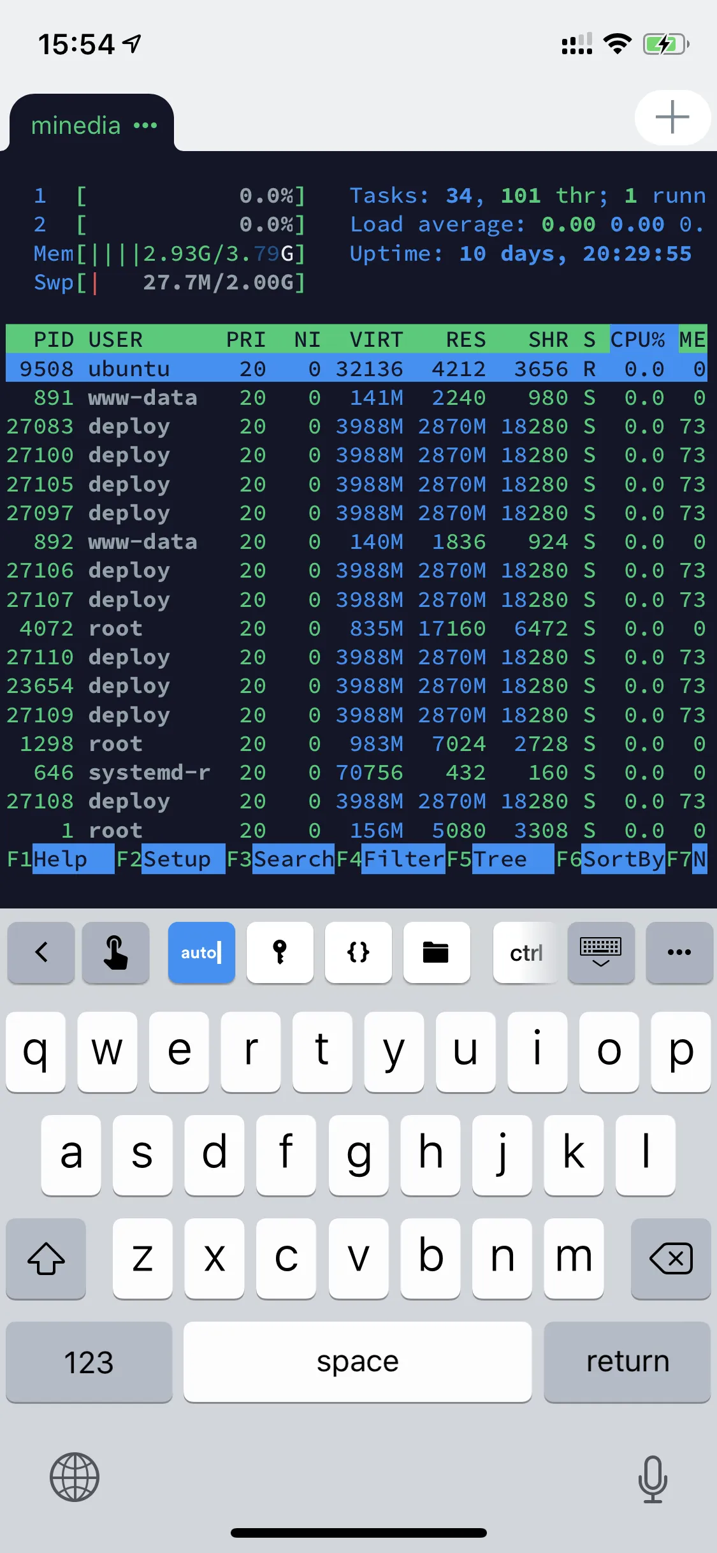The height and width of the screenshot is (1553, 717).
Task: Expand more options in keyboard toolbar
Action: tap(679, 952)
